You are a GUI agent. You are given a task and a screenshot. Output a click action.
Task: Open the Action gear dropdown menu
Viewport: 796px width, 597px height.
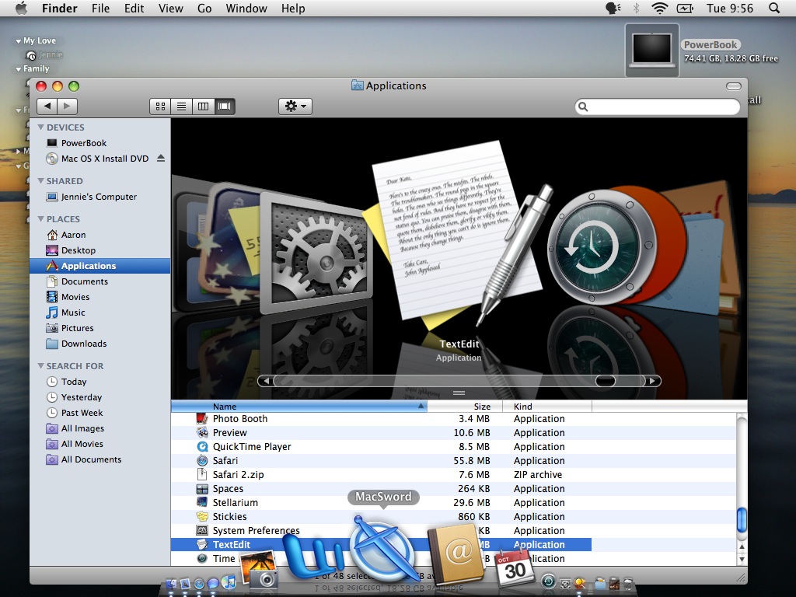coord(295,106)
